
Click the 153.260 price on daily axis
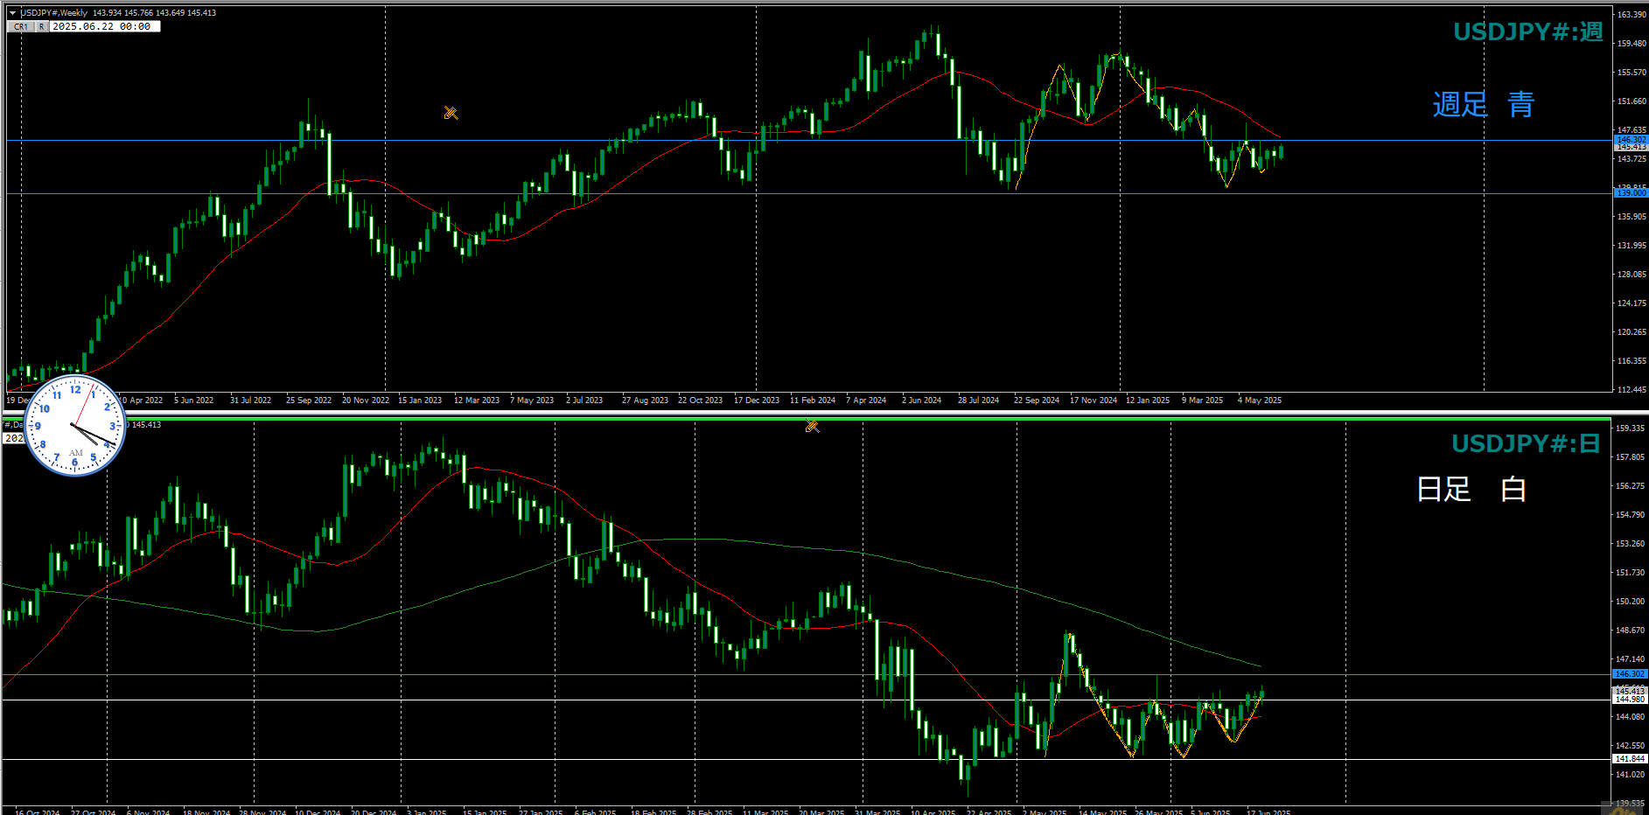pyautogui.click(x=1630, y=544)
